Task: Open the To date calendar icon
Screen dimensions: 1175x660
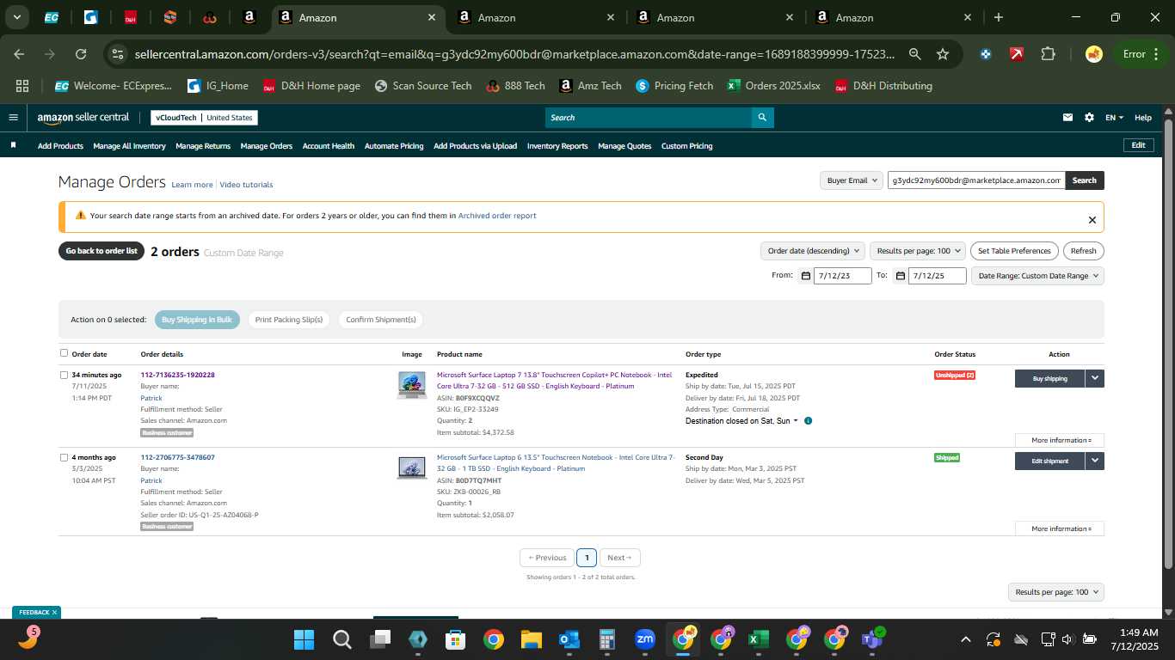Action: [x=900, y=276]
